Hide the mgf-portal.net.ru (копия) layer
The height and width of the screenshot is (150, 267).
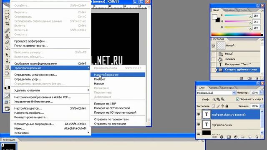(199, 115)
